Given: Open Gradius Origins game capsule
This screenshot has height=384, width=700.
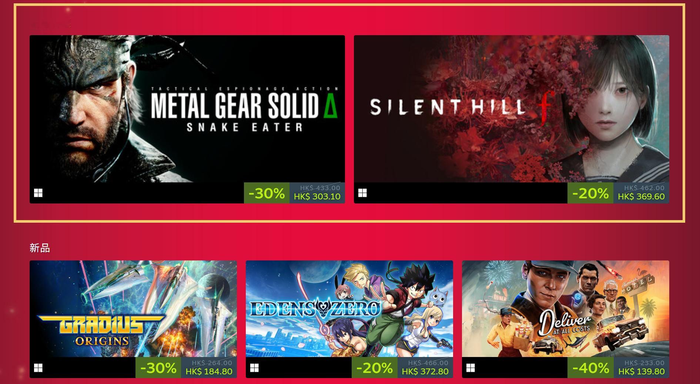Looking at the screenshot, I should coord(133,309).
